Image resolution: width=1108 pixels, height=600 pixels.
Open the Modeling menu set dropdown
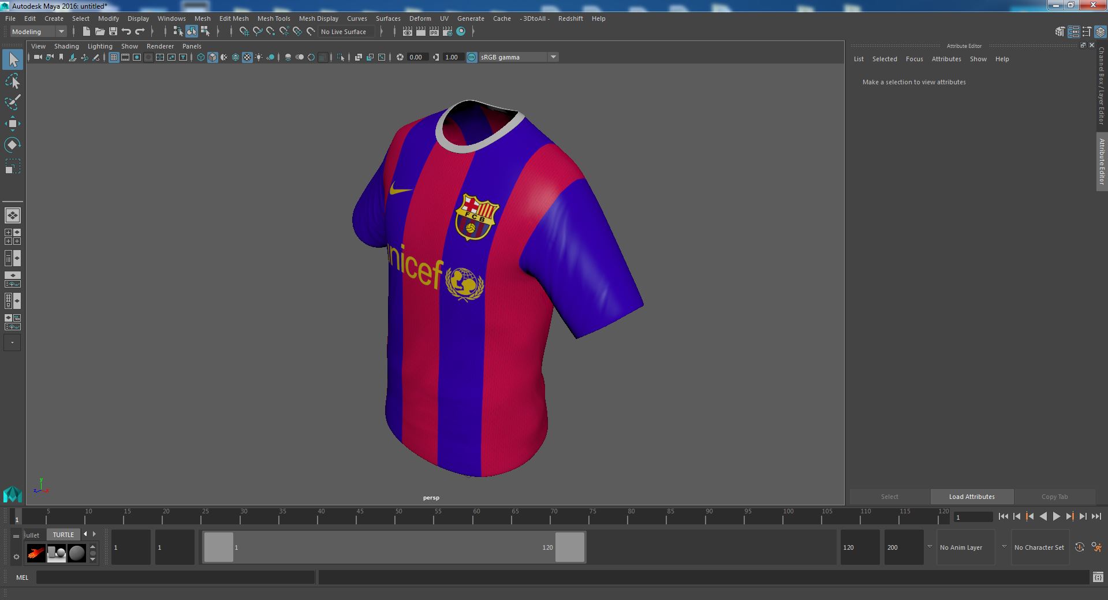coord(38,32)
